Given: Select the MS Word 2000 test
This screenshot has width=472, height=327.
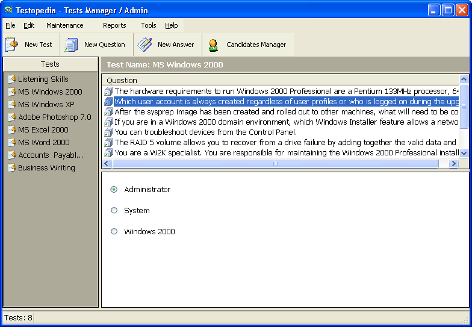Looking at the screenshot, I should [43, 142].
